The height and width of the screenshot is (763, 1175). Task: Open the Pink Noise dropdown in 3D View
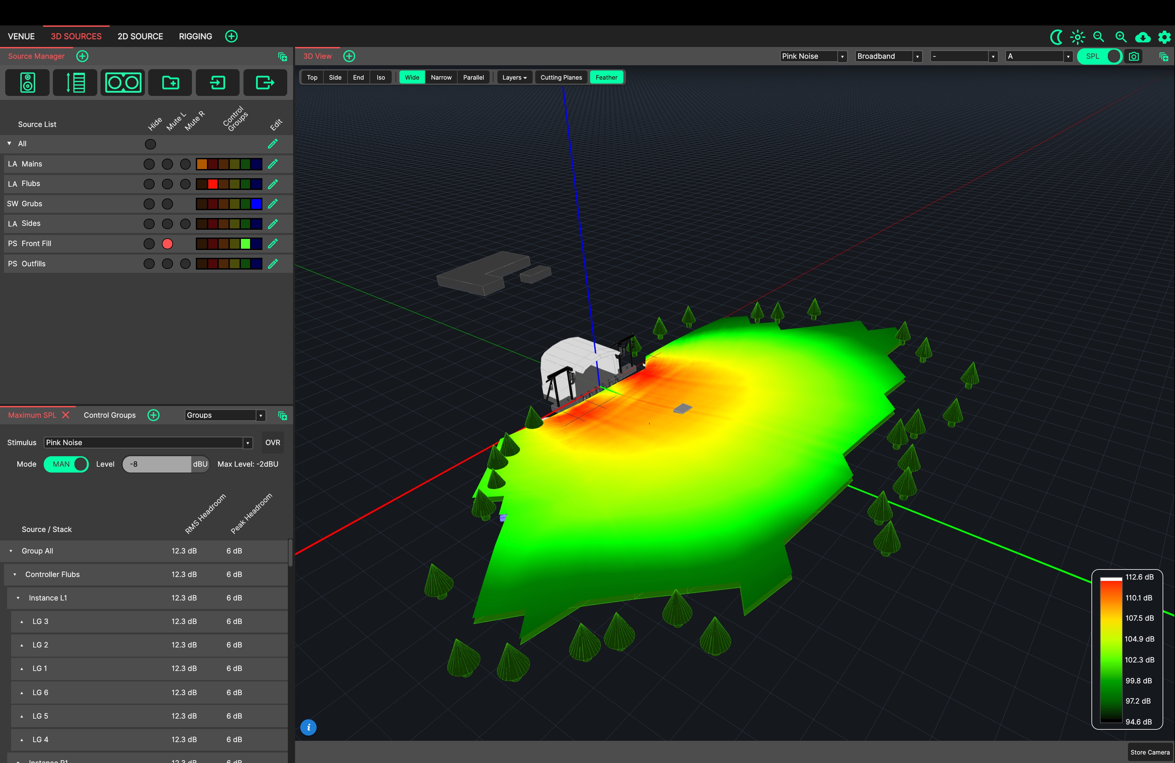point(813,56)
